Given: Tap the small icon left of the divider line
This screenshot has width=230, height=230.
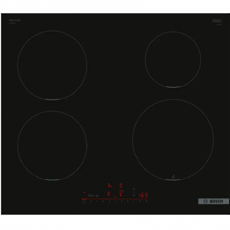Looking at the screenshot, I should tap(91, 195).
